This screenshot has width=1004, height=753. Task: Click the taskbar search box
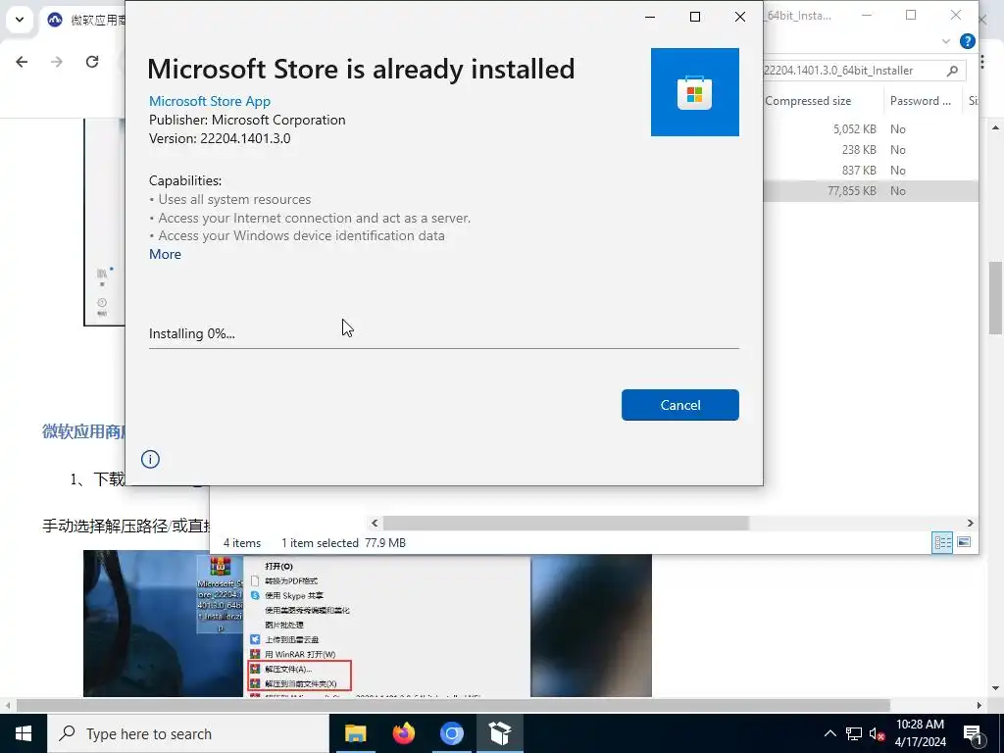pos(188,733)
